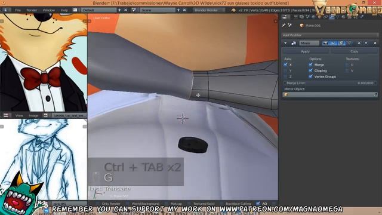Enable the U textures checkbox

pyautogui.click(x=347, y=64)
